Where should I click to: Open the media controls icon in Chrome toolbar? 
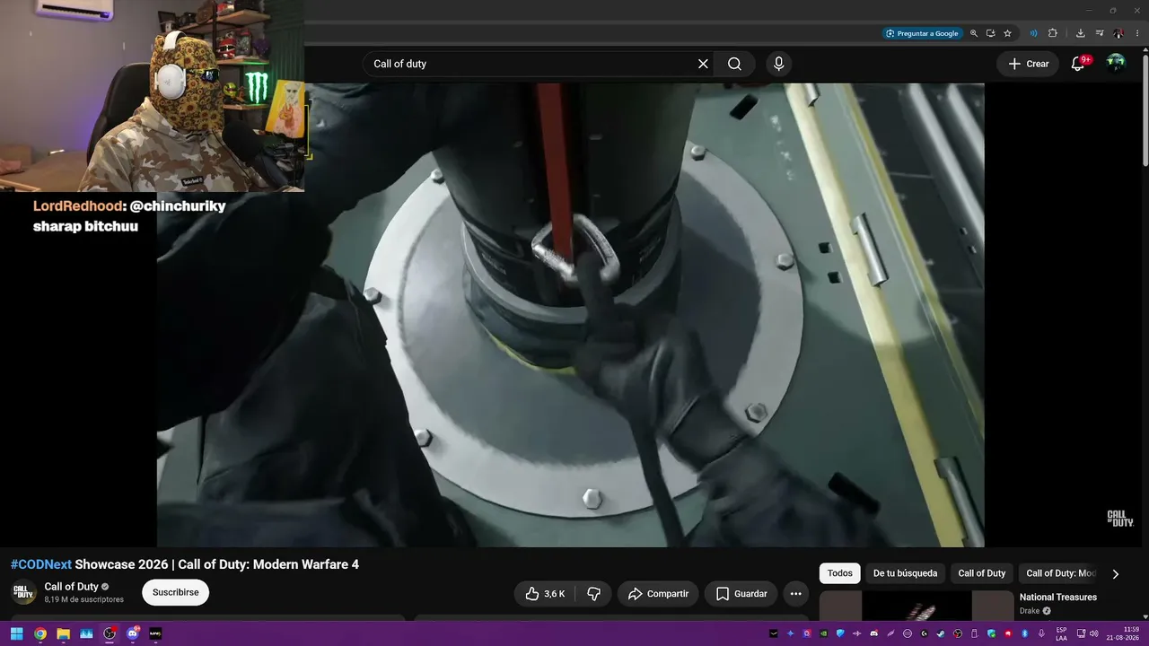pos(1100,33)
